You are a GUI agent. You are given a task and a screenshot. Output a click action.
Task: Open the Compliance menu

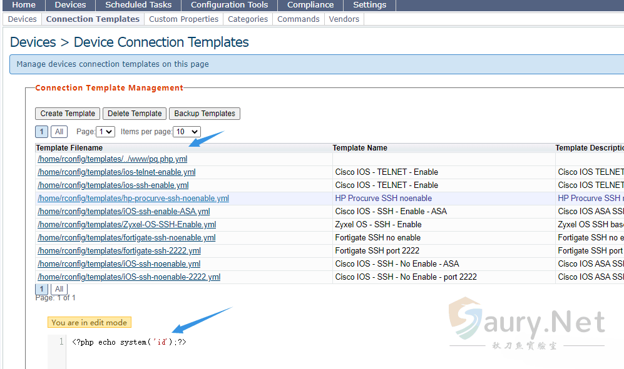[310, 5]
